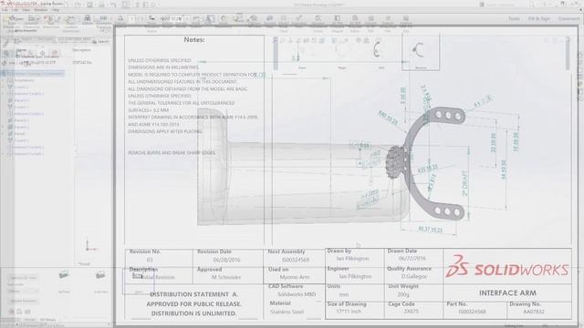Select the boxed Bottom view thumbnail

pos(421,52)
